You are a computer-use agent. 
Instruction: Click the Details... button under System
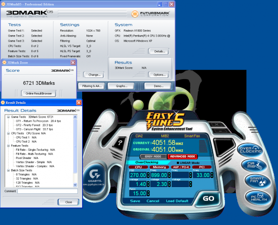pos(159,51)
